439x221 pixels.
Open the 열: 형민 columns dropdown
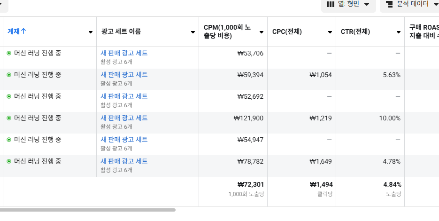pos(348,4)
